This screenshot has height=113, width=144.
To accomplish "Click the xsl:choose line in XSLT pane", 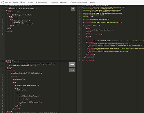I will [90, 42].
